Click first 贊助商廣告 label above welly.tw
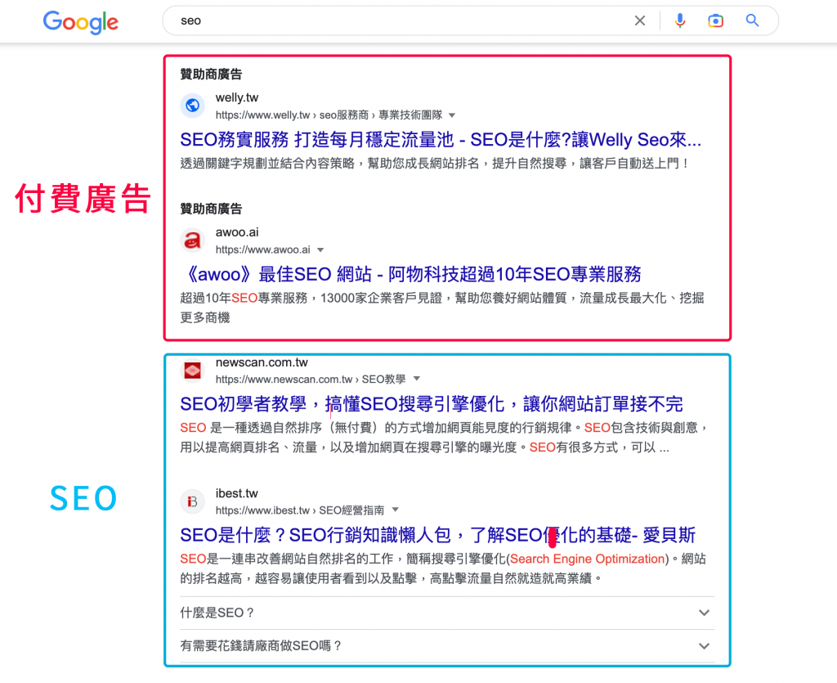 point(211,74)
